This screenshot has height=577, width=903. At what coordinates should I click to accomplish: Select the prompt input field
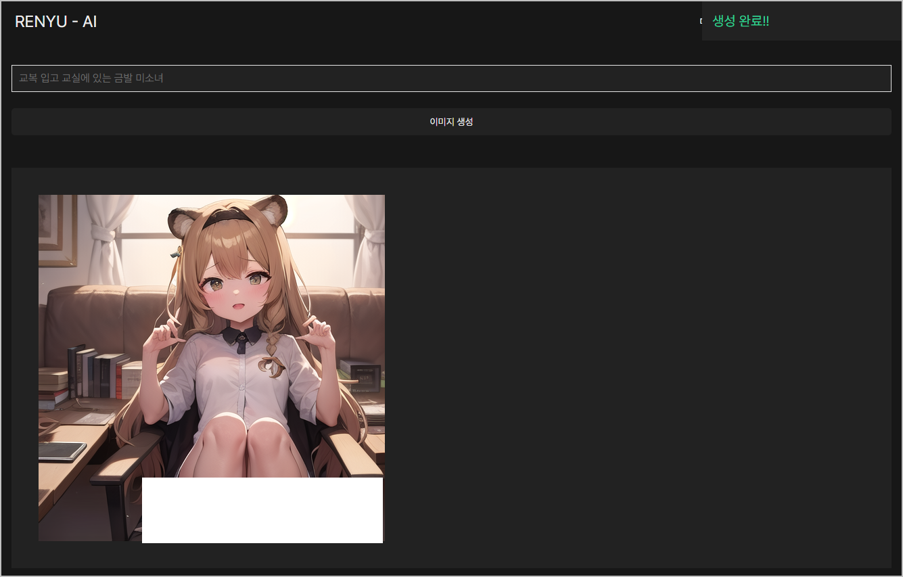[450, 78]
